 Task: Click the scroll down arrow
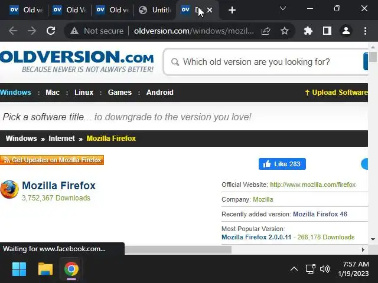coord(373,239)
